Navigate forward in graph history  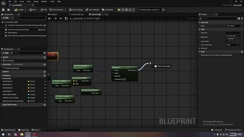click(61, 19)
